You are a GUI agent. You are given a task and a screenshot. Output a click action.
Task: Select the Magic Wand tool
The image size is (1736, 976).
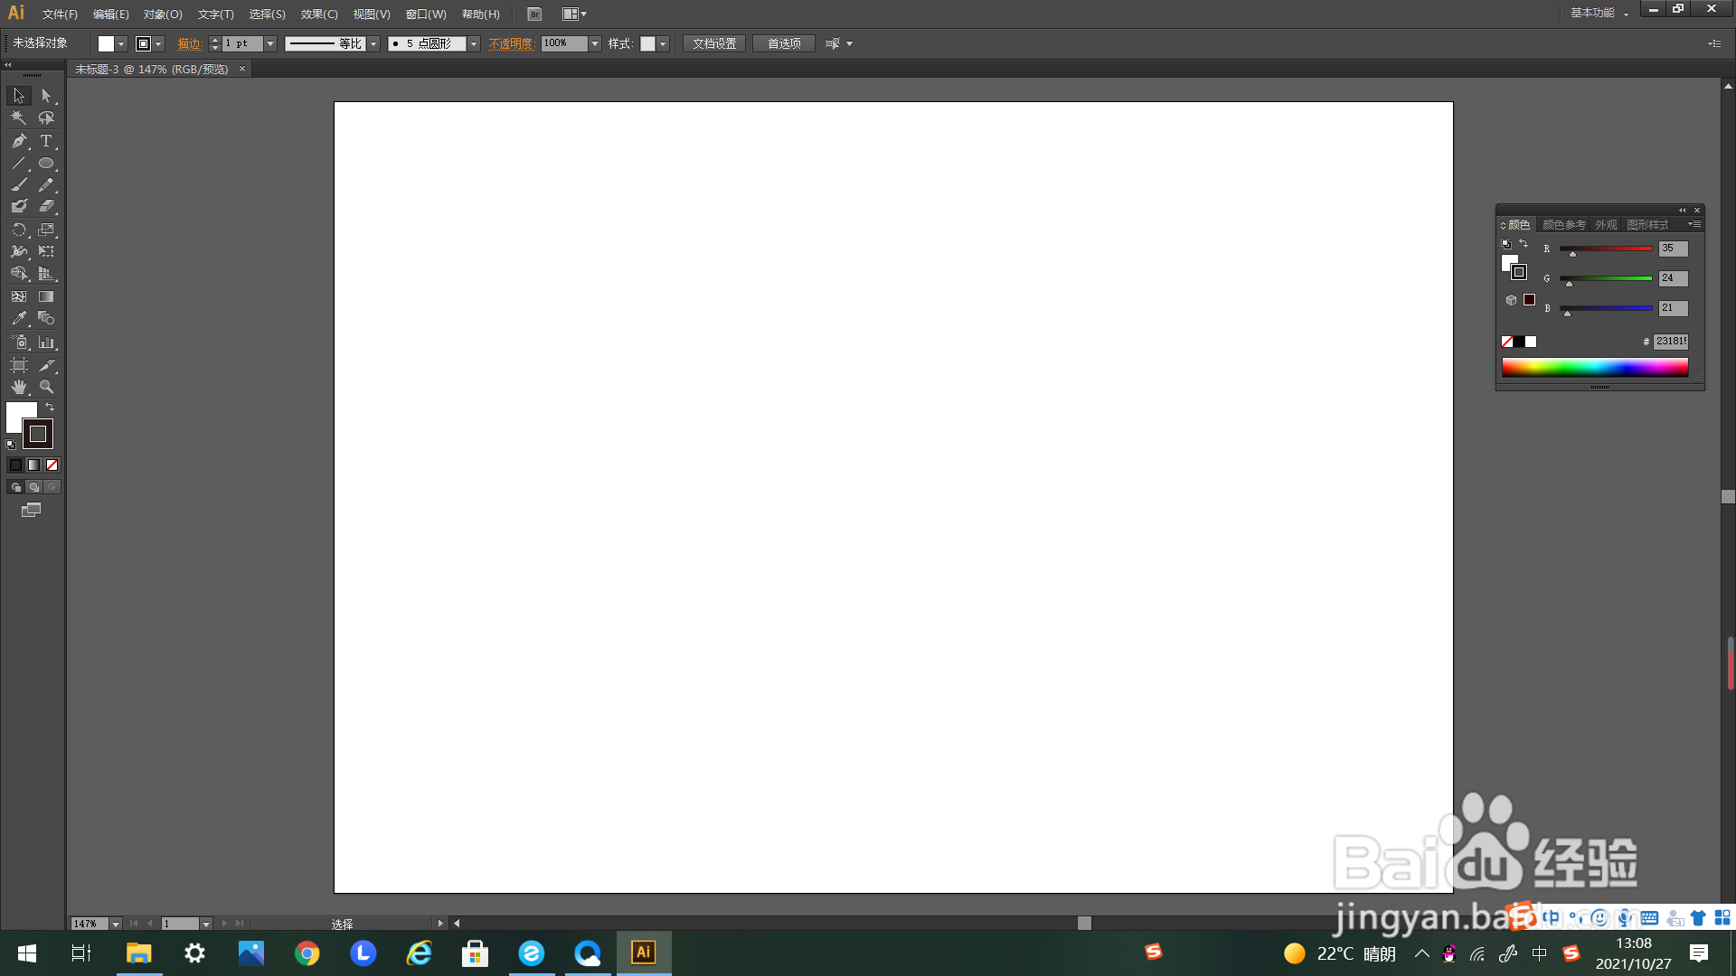(19, 117)
